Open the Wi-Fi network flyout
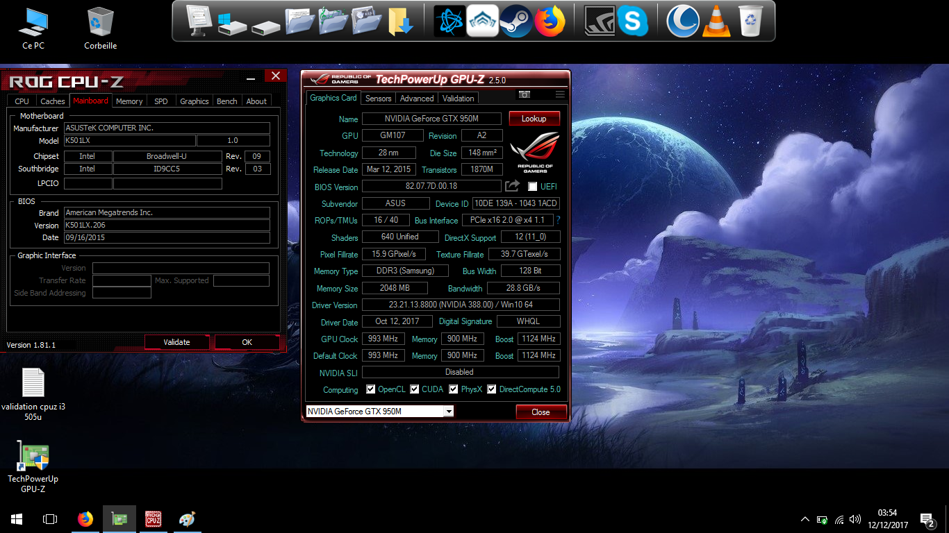 (x=839, y=519)
